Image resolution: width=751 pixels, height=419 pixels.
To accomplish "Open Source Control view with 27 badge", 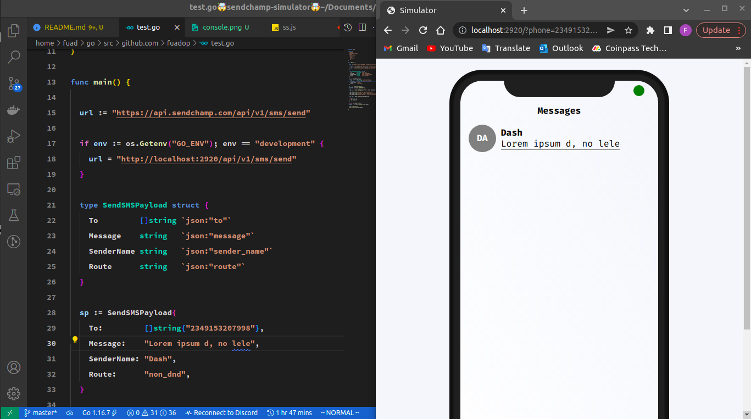I will pos(14,83).
